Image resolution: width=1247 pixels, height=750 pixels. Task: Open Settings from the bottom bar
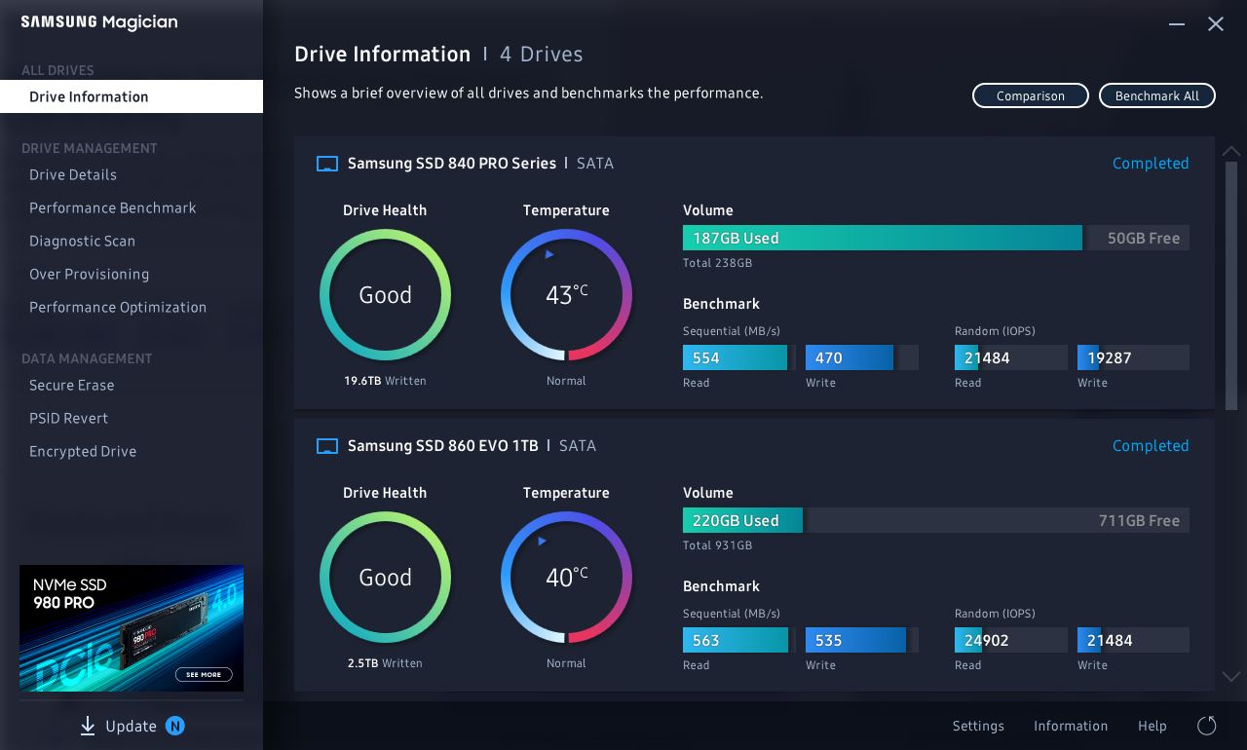coord(978,726)
